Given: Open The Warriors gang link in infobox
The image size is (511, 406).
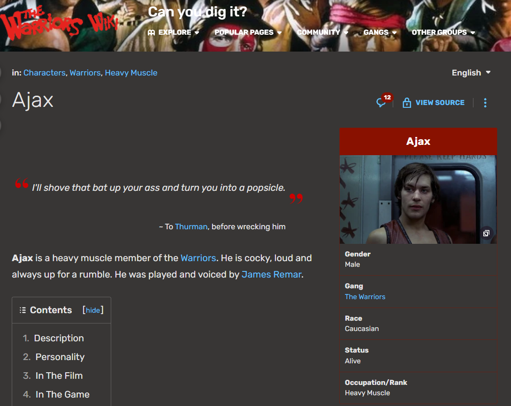Looking at the screenshot, I should (x=365, y=297).
